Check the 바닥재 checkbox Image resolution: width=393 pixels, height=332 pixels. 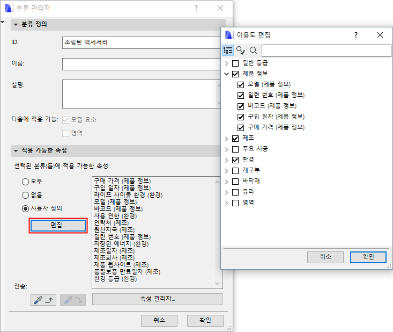[x=235, y=182]
